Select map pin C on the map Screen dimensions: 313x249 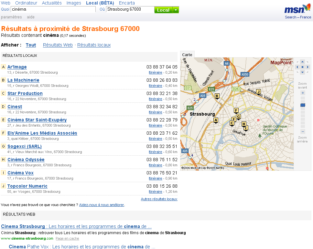232,123
